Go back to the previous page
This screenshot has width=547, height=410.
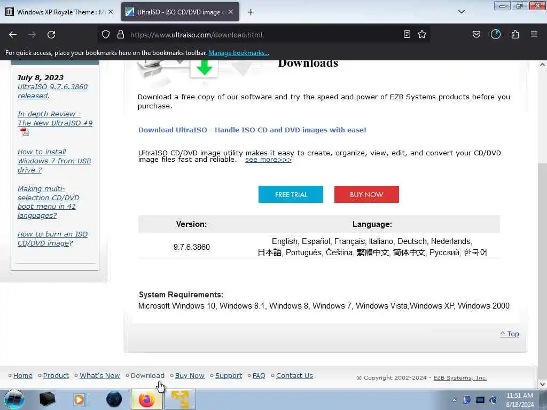[13, 35]
